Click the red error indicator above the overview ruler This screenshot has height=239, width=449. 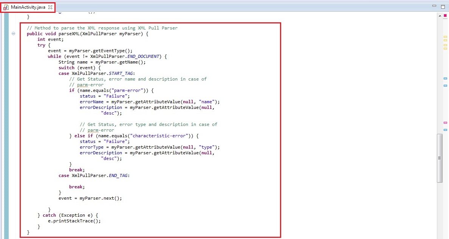[445, 15]
